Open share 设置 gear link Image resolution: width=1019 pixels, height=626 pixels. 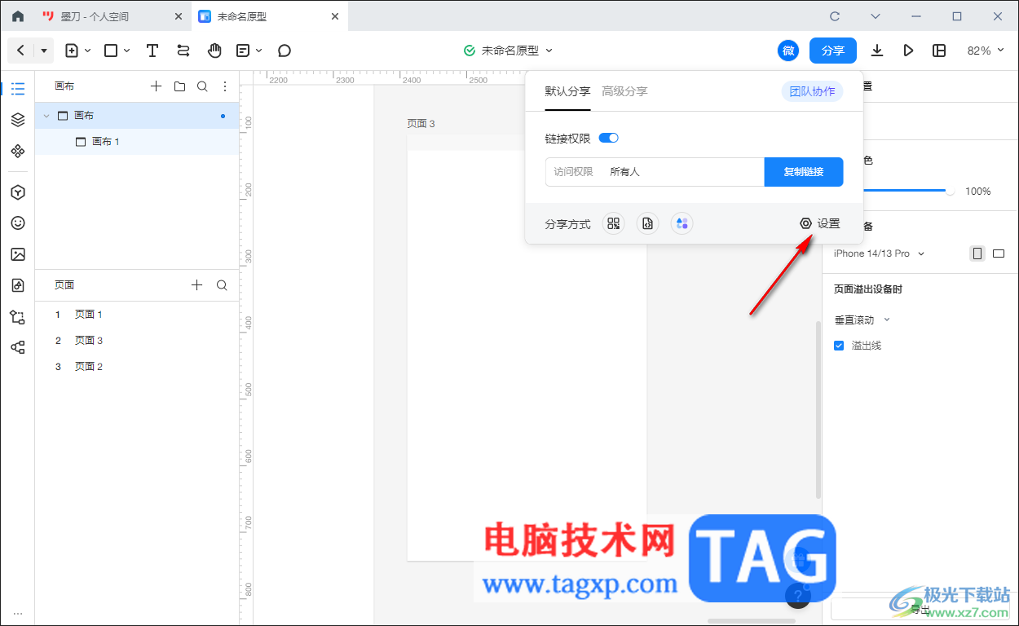[x=819, y=223]
